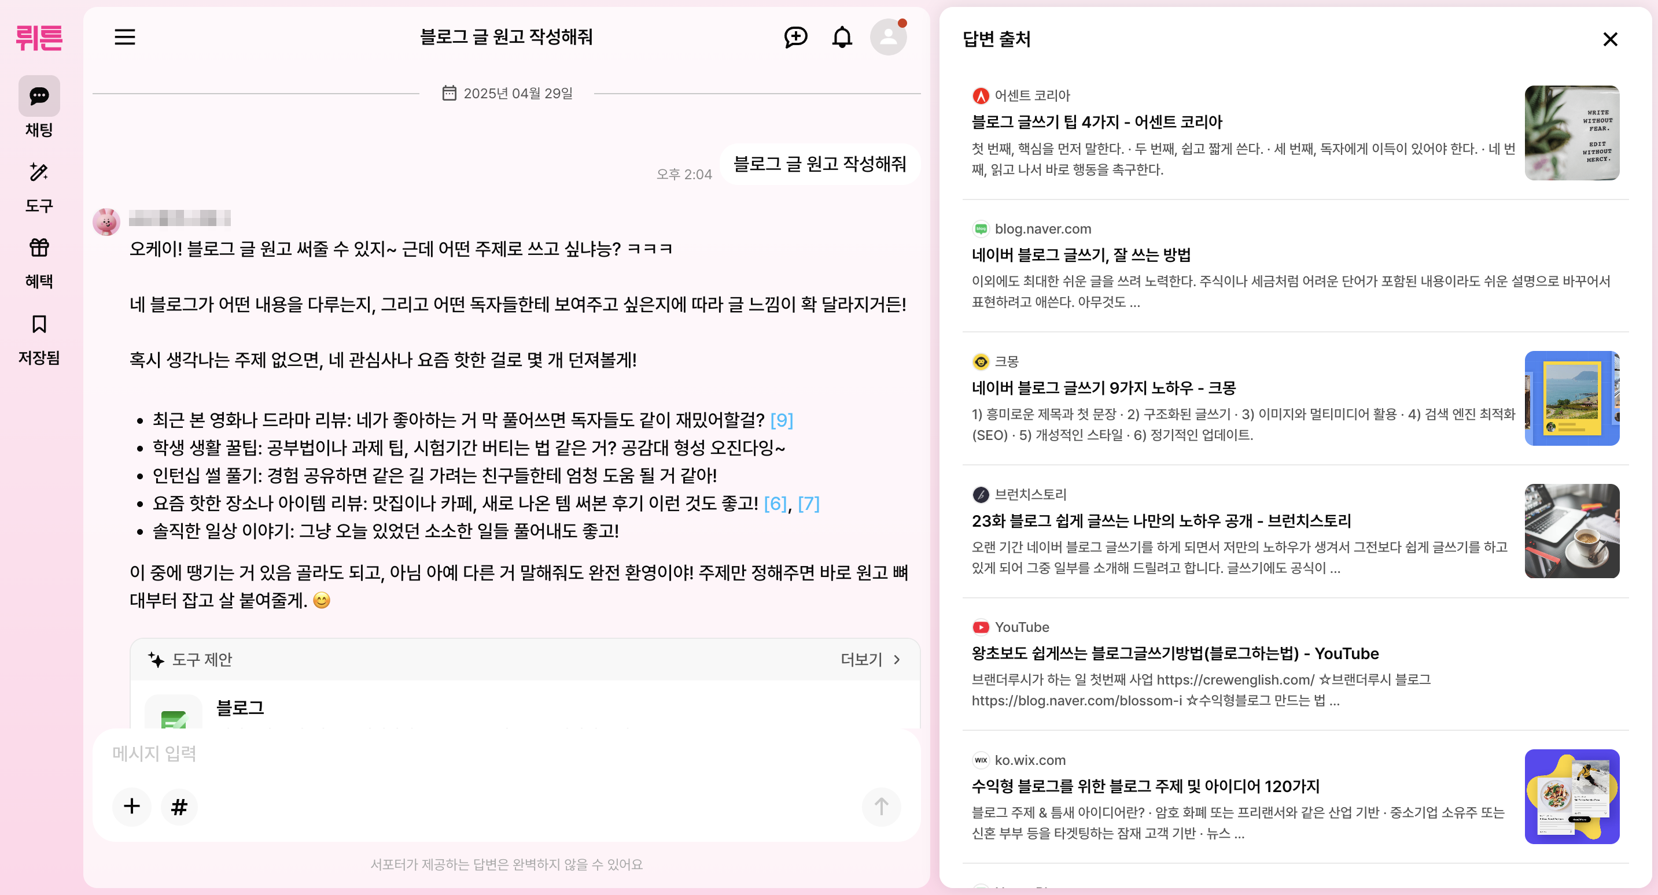Viewport: 1658px width, 895px height.
Task: Click the 도구 magic wand icon
Action: click(39, 172)
